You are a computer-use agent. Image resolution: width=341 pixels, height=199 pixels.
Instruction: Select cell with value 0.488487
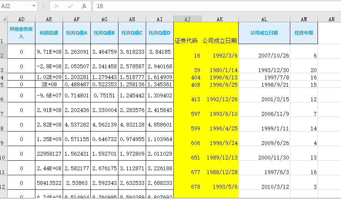click(77, 84)
